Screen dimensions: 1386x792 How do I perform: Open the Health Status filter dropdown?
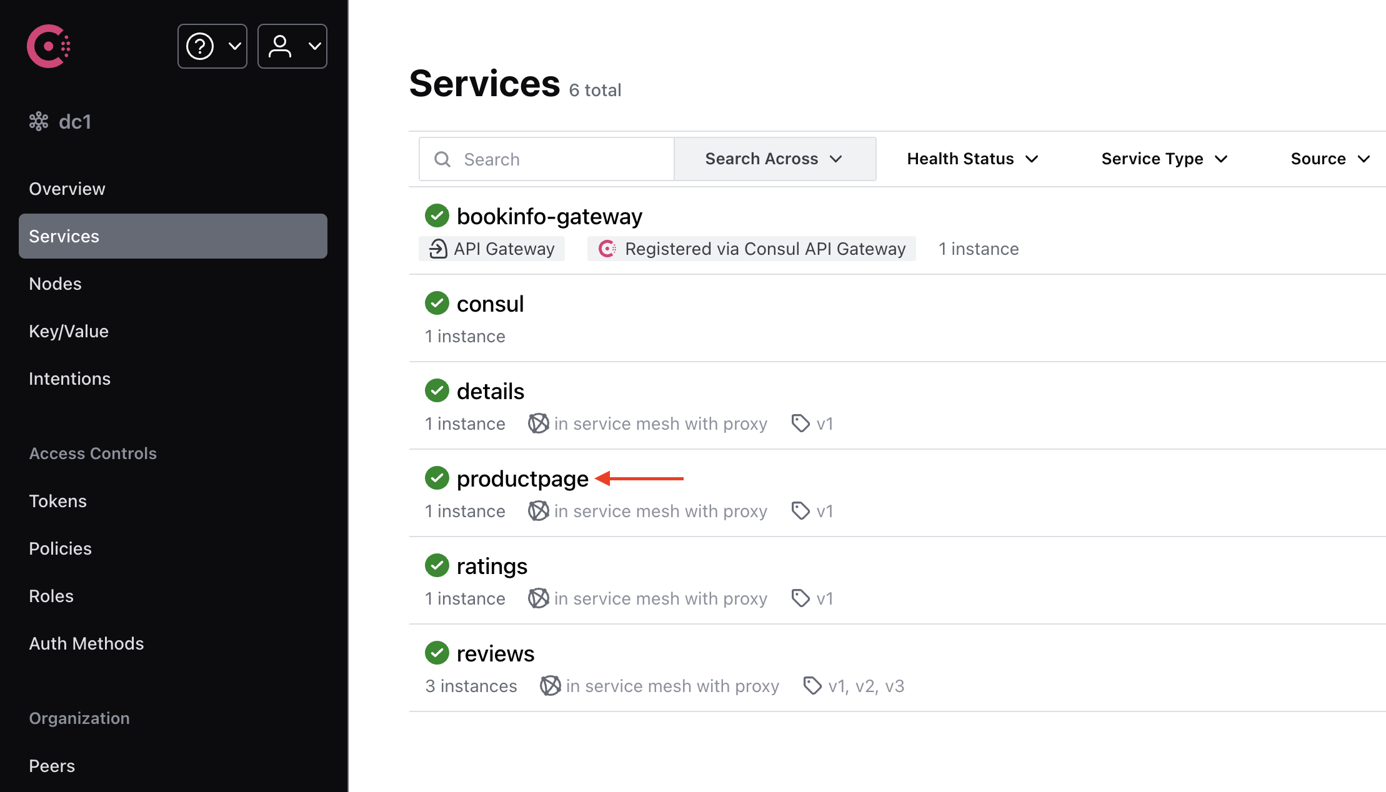[972, 159]
